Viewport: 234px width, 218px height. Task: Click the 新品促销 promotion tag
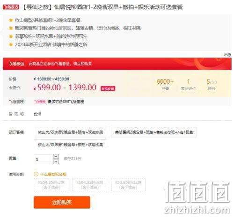click(x=108, y=88)
